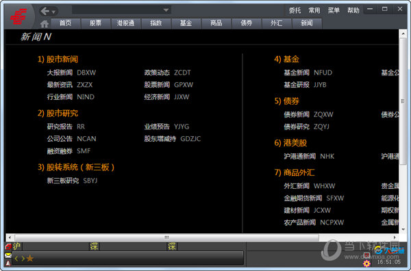
Task: Click the home house icon
Action: point(45,24)
